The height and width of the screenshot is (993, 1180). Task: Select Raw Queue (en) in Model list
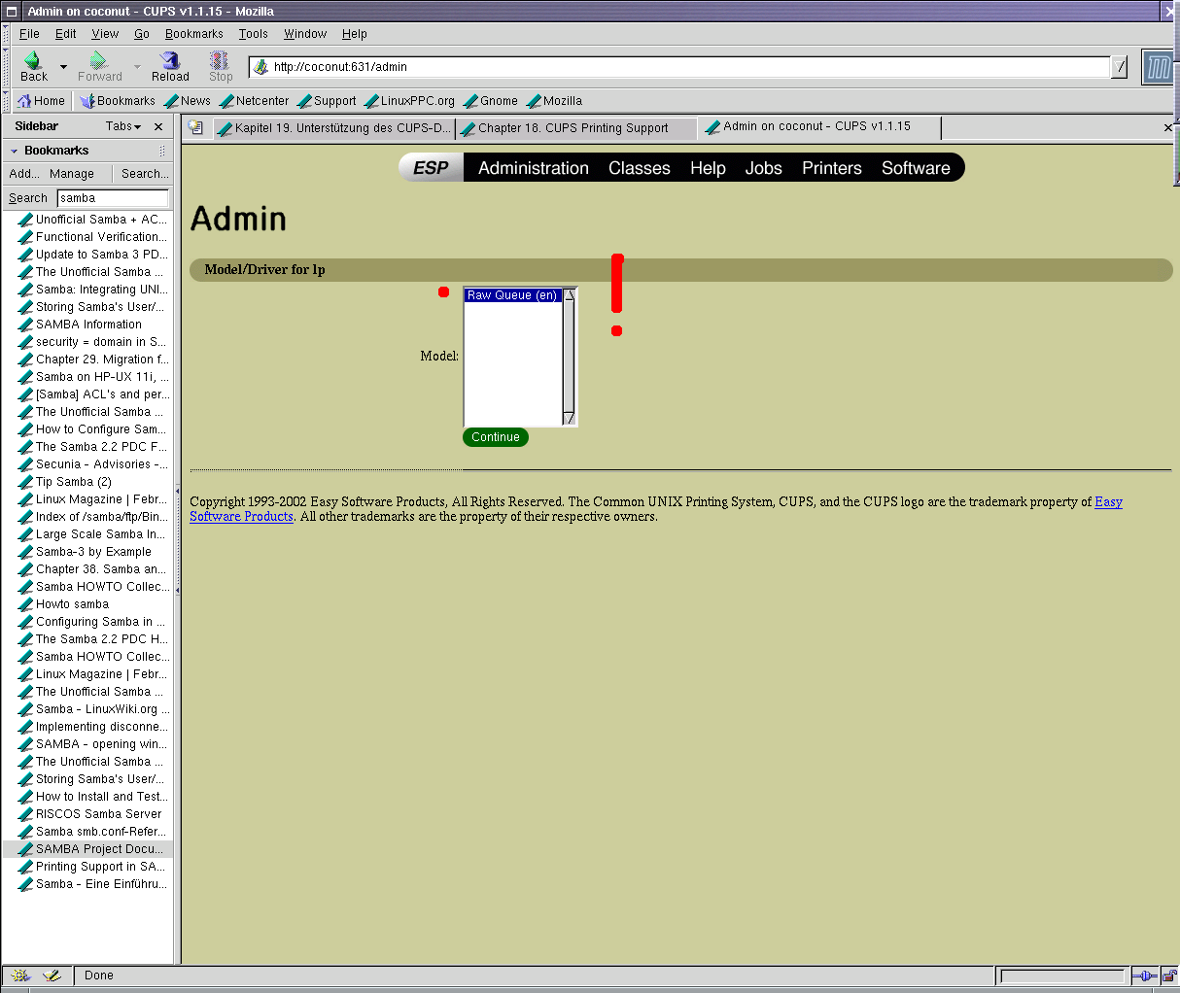click(512, 295)
